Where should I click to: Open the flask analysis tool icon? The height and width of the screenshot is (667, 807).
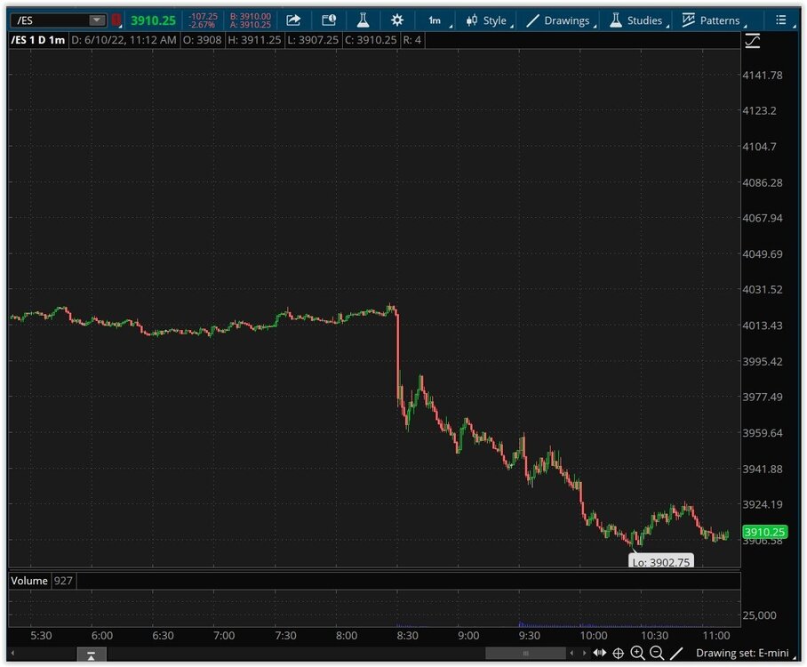point(363,20)
